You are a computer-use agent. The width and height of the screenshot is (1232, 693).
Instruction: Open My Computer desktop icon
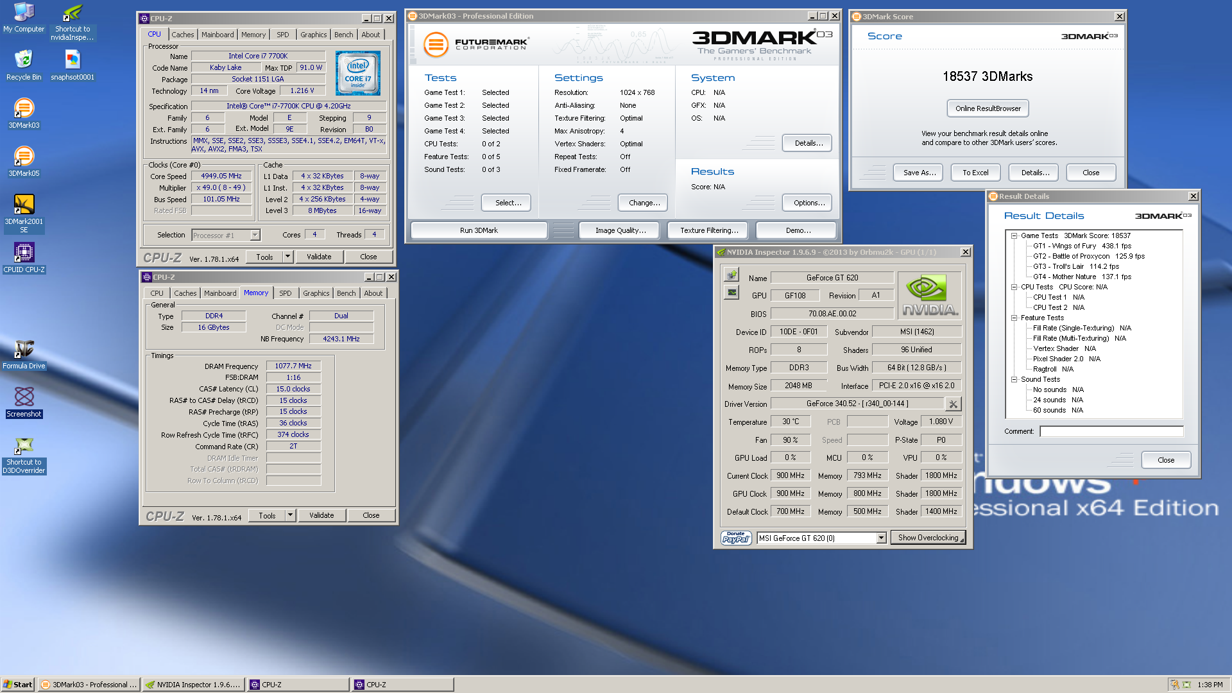click(x=24, y=18)
